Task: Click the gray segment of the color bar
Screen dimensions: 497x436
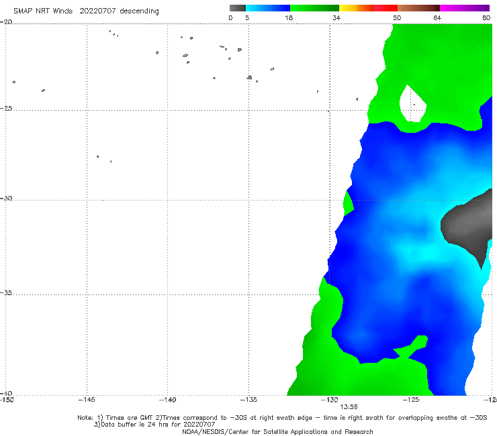Action: (x=237, y=8)
